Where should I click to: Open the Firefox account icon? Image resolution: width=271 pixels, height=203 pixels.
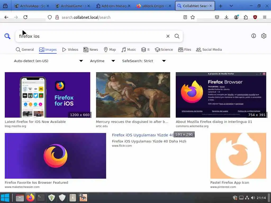pos(236,17)
